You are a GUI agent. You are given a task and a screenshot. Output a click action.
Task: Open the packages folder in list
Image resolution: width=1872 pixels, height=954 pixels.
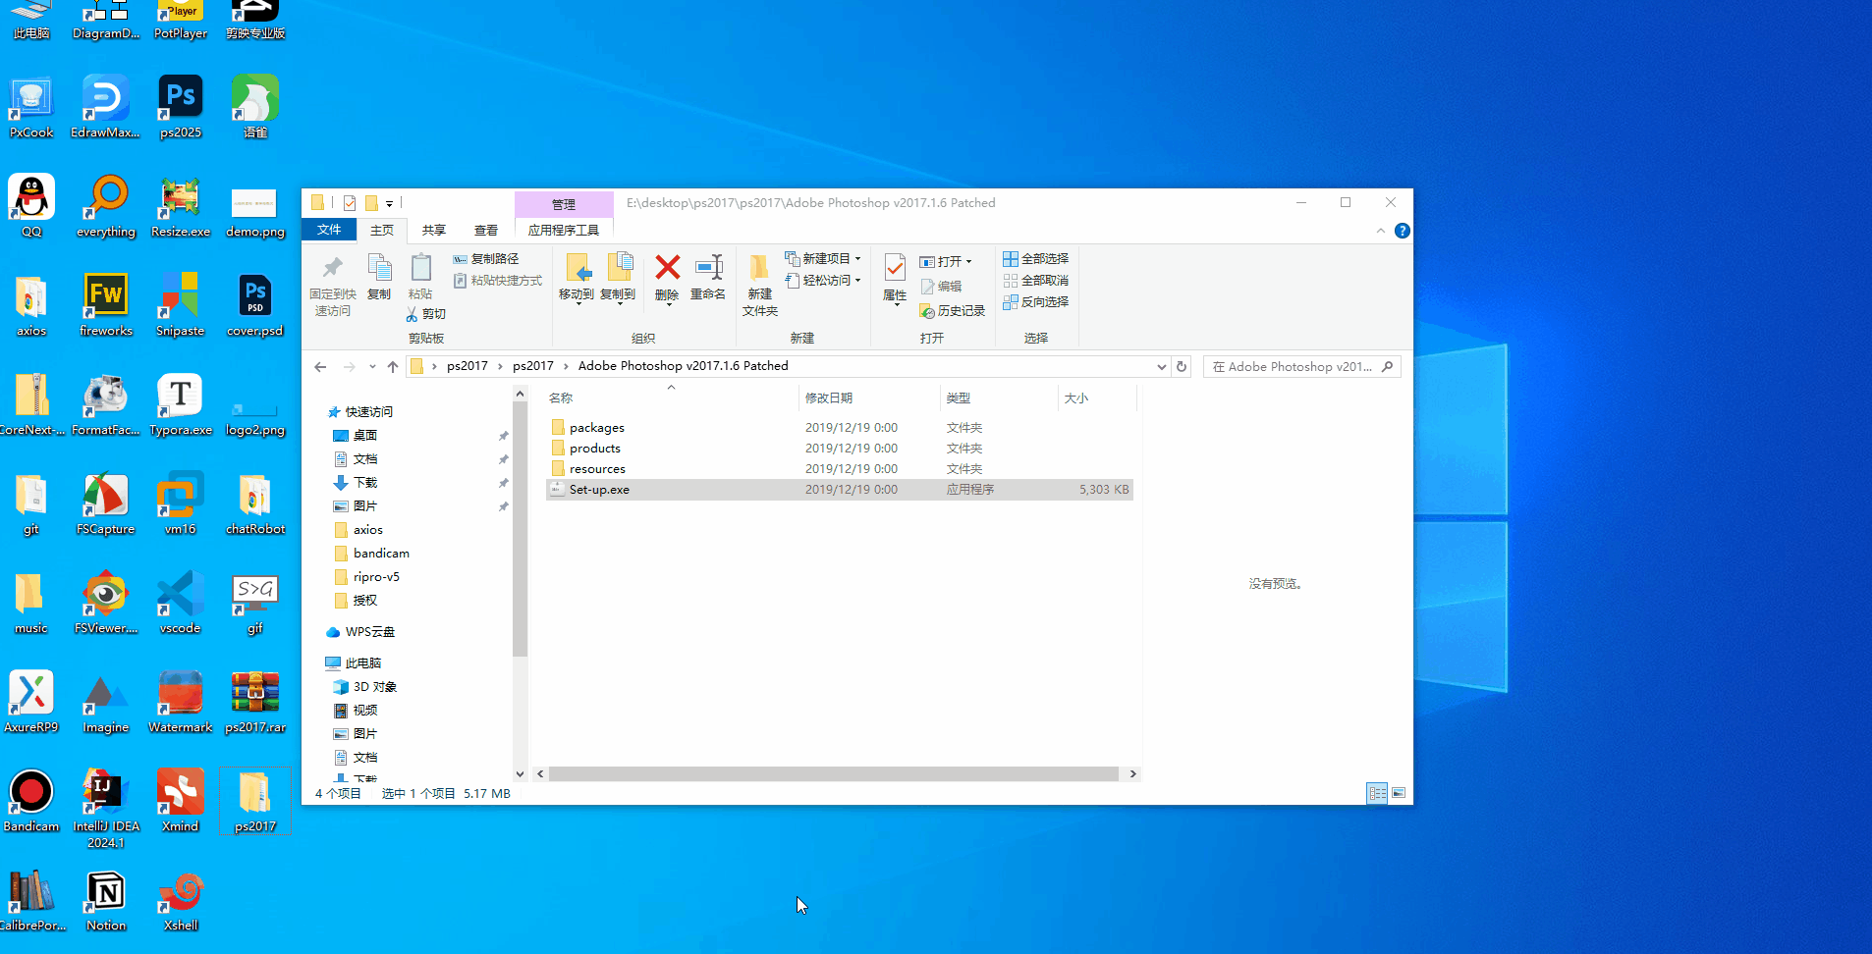[x=596, y=428]
